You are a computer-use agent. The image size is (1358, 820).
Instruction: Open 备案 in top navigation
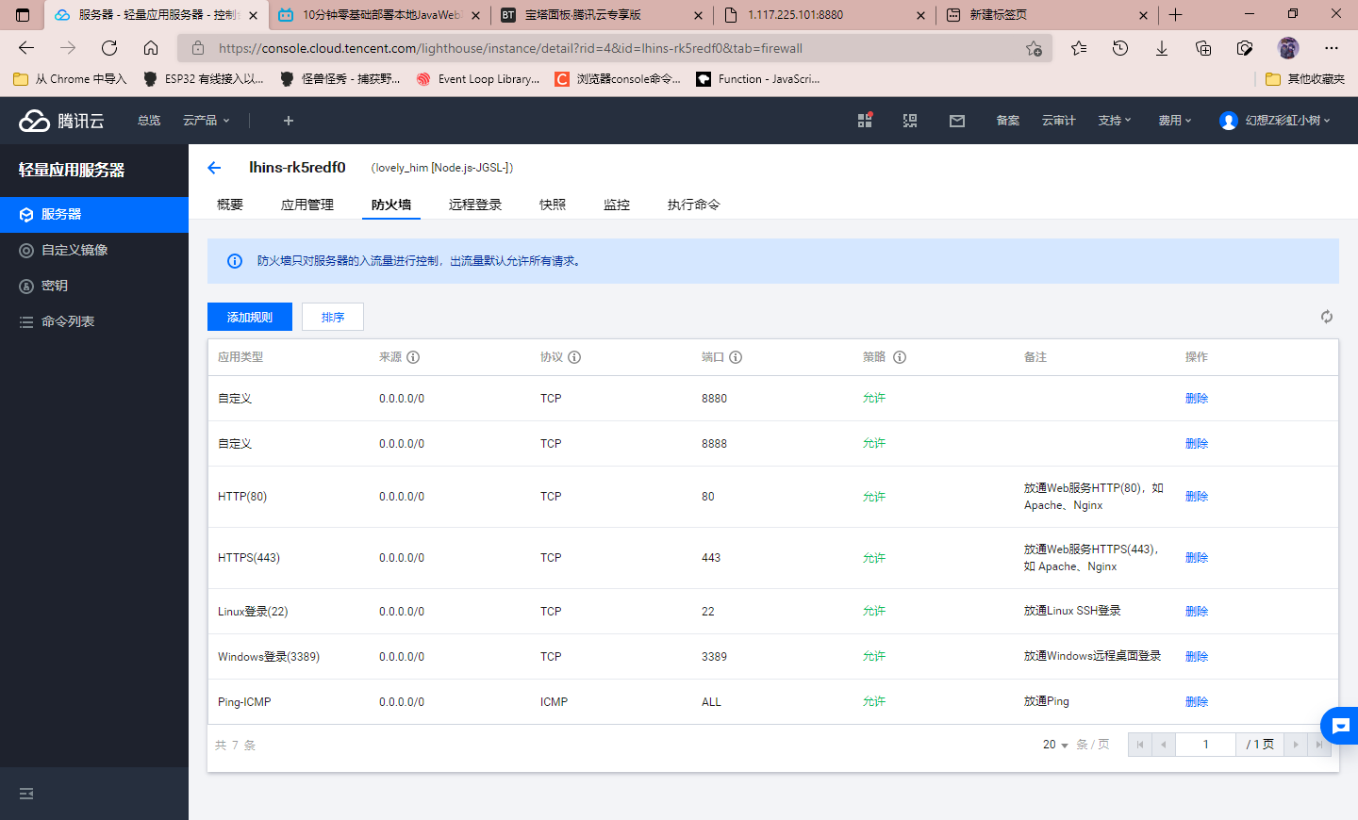[x=1008, y=121]
